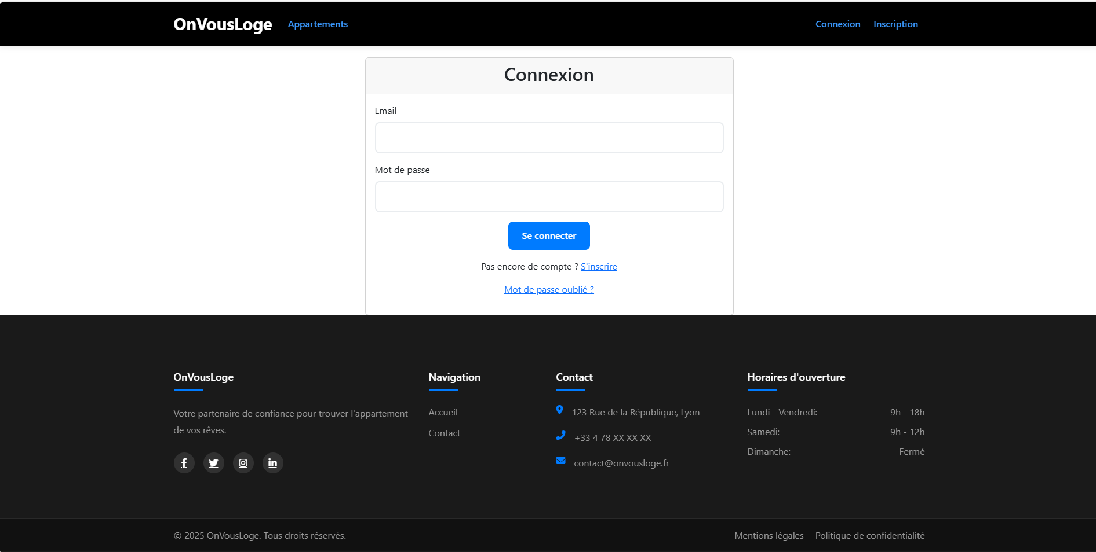The width and height of the screenshot is (1096, 552).
Task: Open the footer Contact navigation link
Action: coord(444,433)
